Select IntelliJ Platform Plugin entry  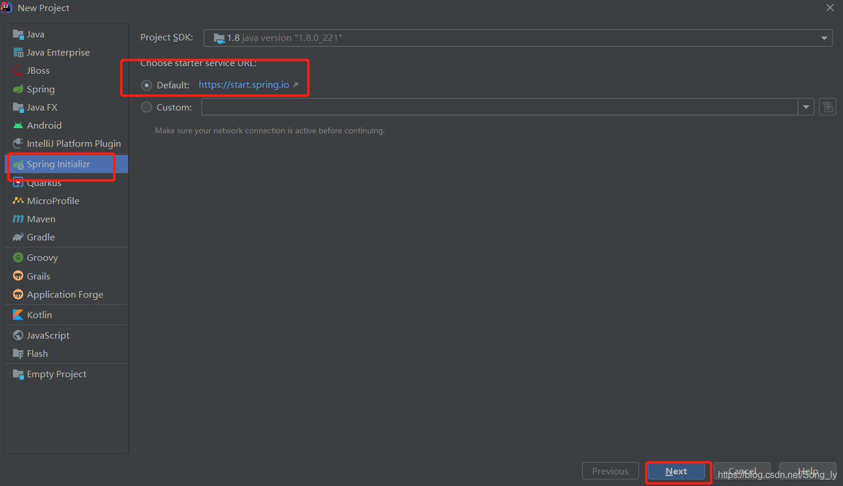click(x=74, y=143)
